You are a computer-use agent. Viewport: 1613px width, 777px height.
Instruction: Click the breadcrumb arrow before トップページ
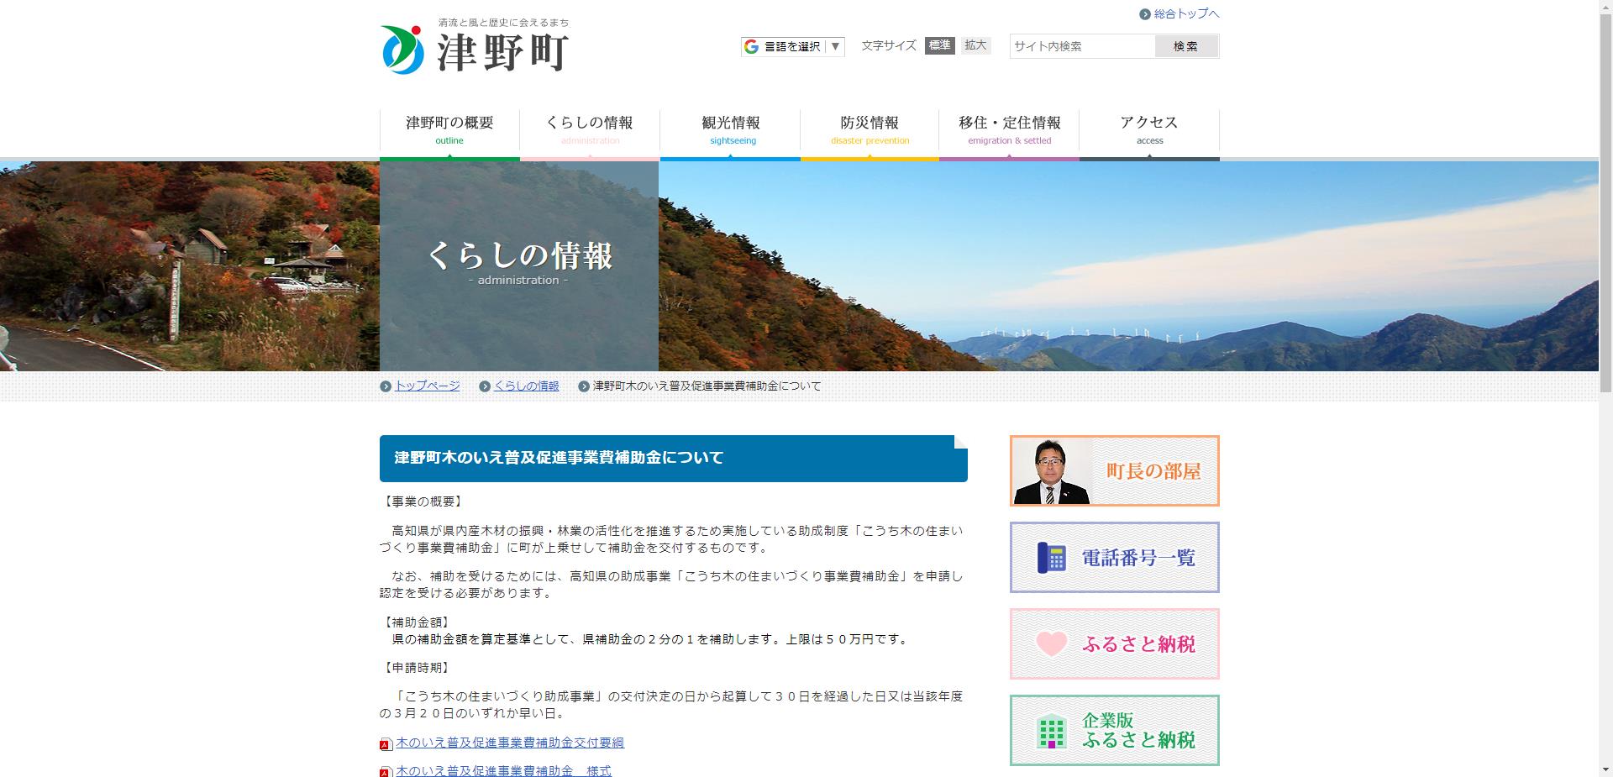388,386
